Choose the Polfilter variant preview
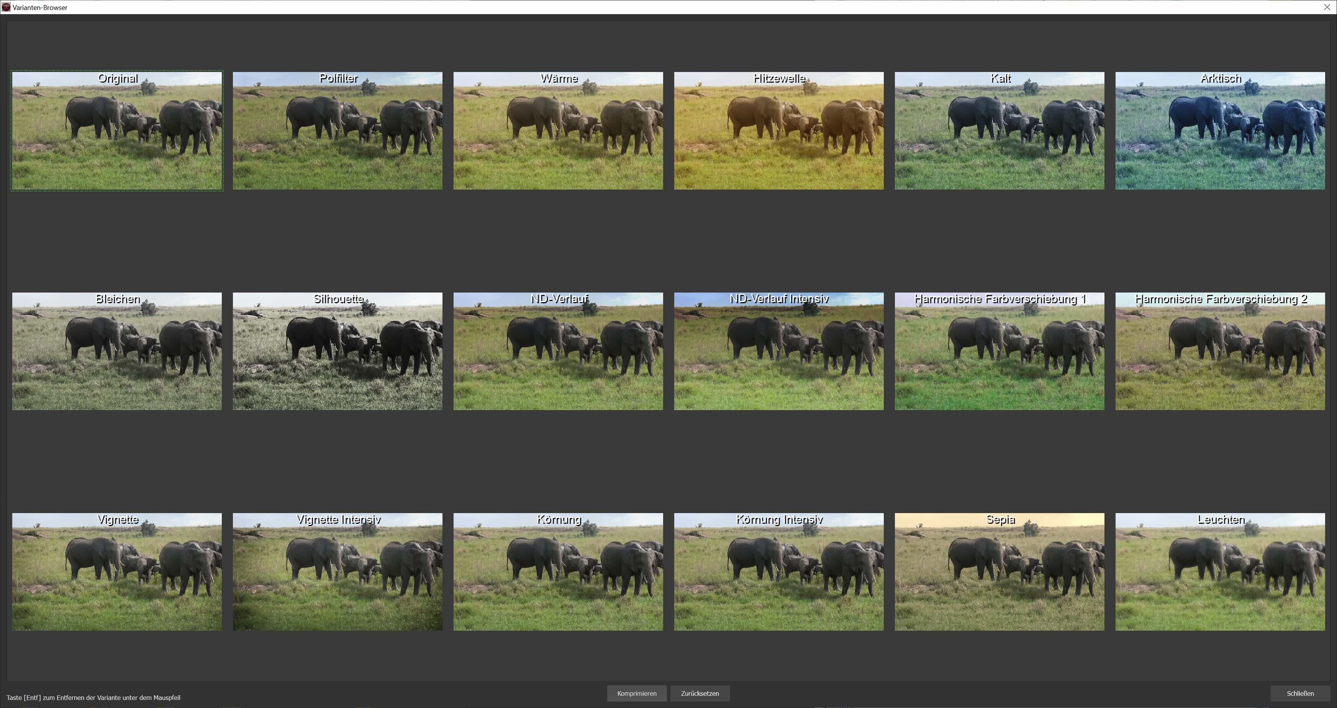Image resolution: width=1337 pixels, height=708 pixels. tap(338, 131)
